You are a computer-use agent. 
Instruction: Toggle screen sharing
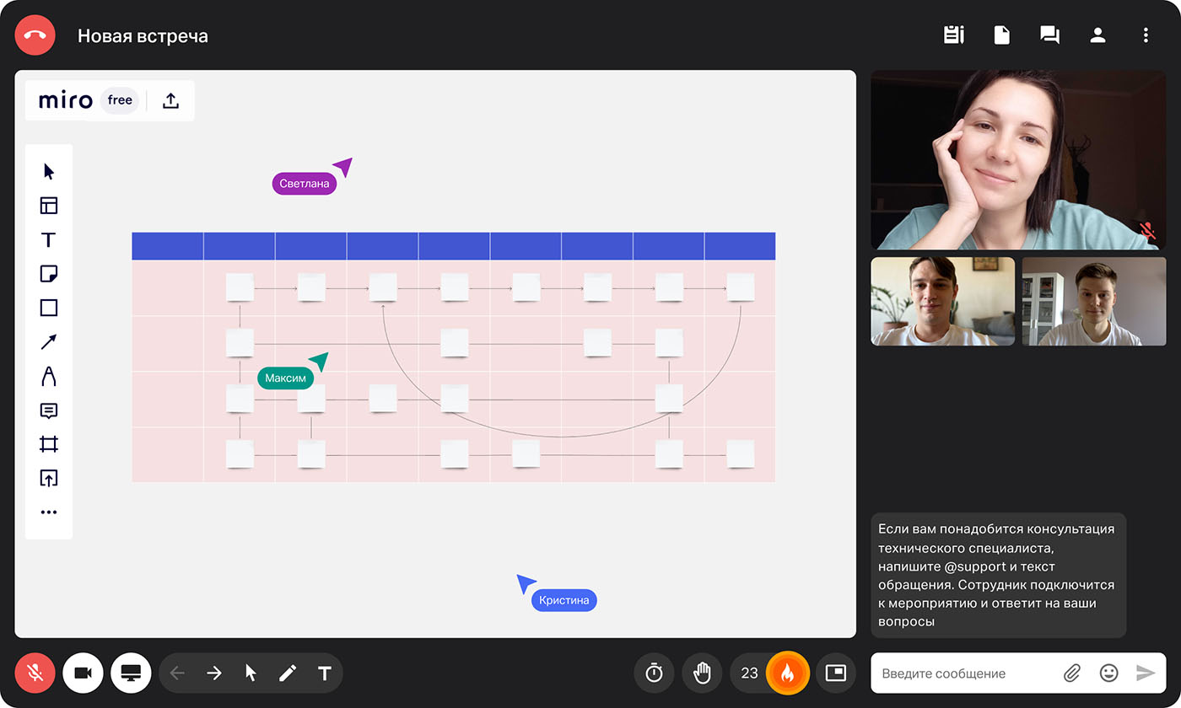point(131,673)
